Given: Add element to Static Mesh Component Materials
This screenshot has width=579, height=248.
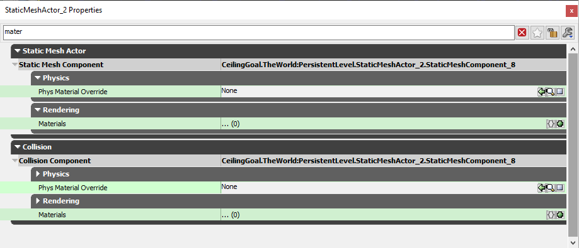Looking at the screenshot, I should tap(560, 124).
